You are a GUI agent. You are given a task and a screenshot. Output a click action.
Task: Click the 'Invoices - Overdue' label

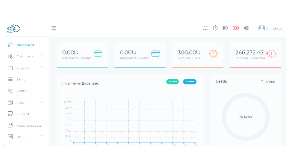click(250, 58)
